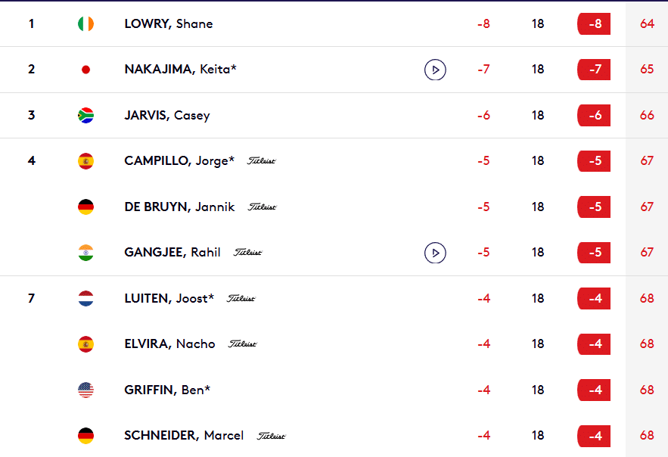668x457 pixels.
Task: Play video highlights for Rahil Gangjee
Action: (435, 253)
